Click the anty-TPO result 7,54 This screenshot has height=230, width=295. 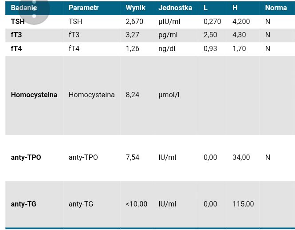tap(133, 157)
